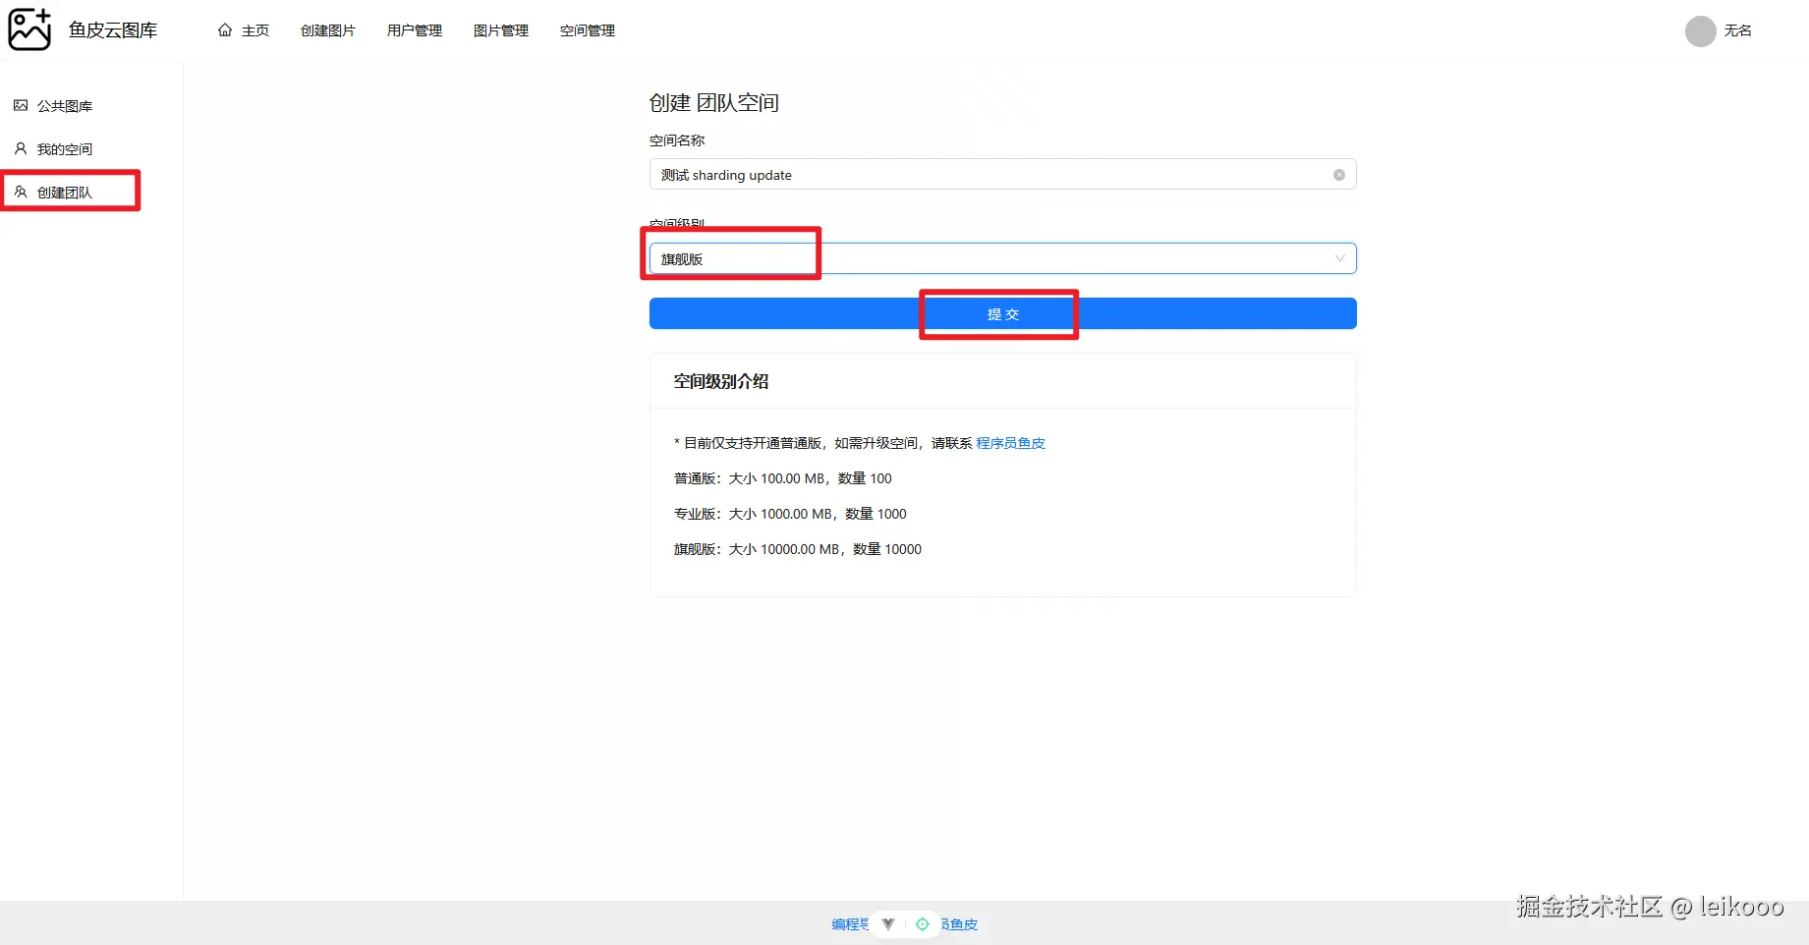Click the 专业版 size and quantity line
Screen dimensions: 1809x945
click(x=790, y=514)
